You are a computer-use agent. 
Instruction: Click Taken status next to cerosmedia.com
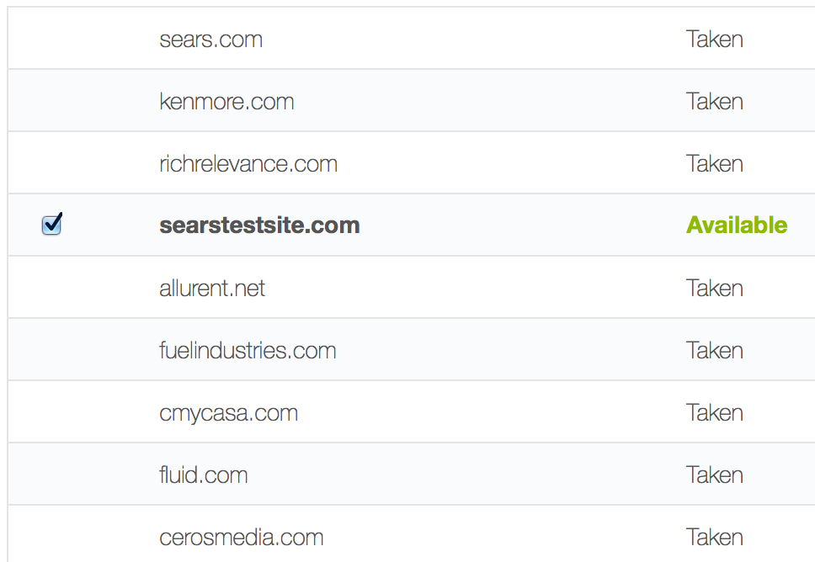tap(714, 538)
